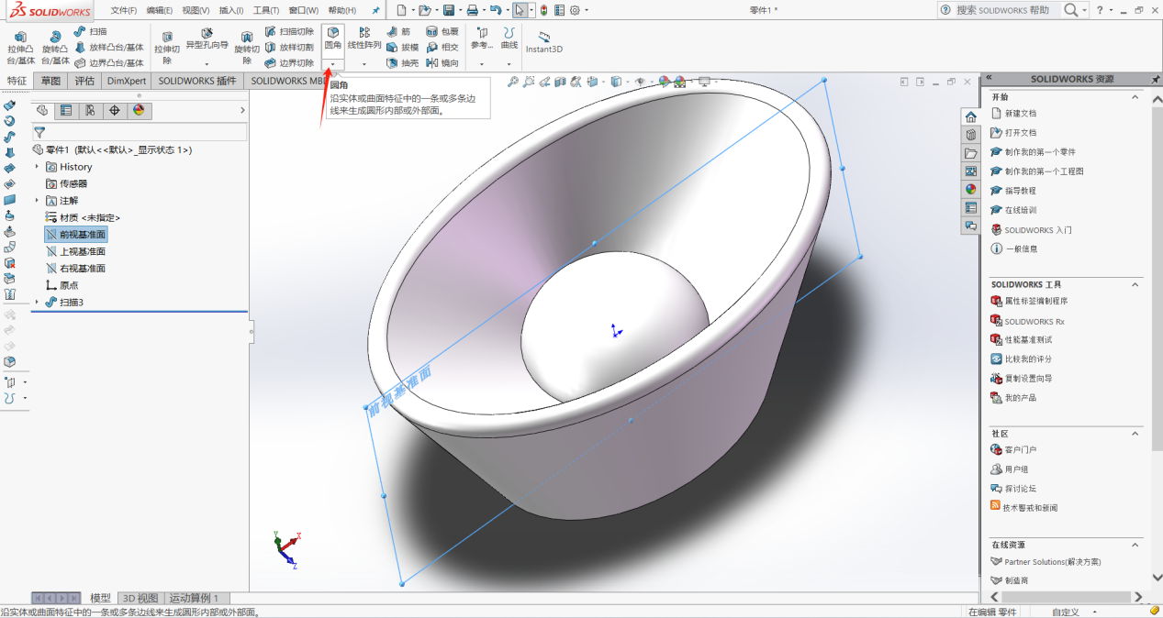Open the 异型孔向导 hole wizard
This screenshot has height=618, width=1163.
pos(207,39)
